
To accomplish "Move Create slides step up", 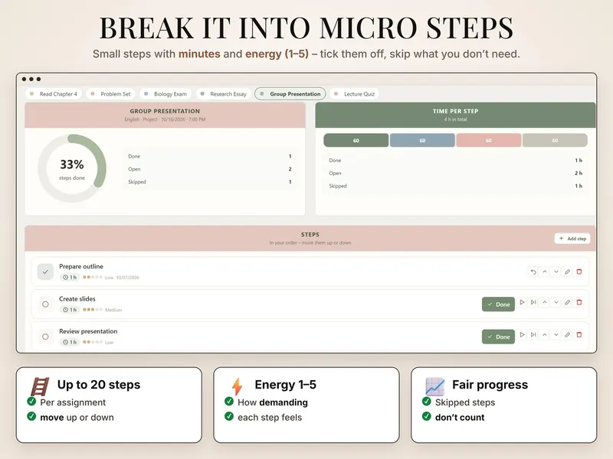I will 545,302.
